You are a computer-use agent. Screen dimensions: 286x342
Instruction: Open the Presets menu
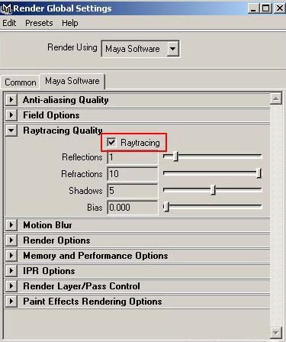(39, 23)
